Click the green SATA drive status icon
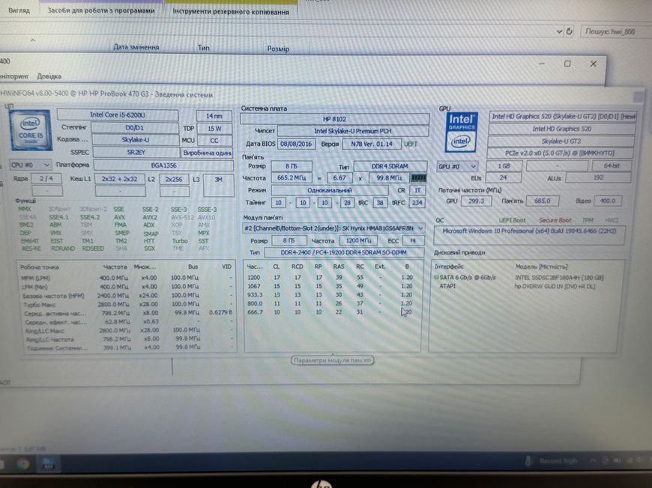This screenshot has height=488, width=652. [437, 277]
